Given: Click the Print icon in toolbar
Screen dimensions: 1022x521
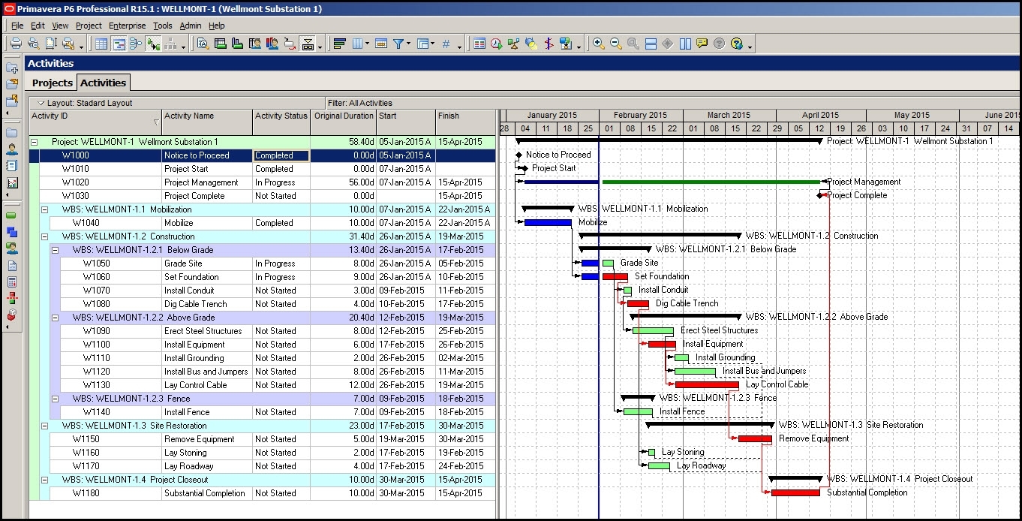Looking at the screenshot, I should click(x=15, y=44).
